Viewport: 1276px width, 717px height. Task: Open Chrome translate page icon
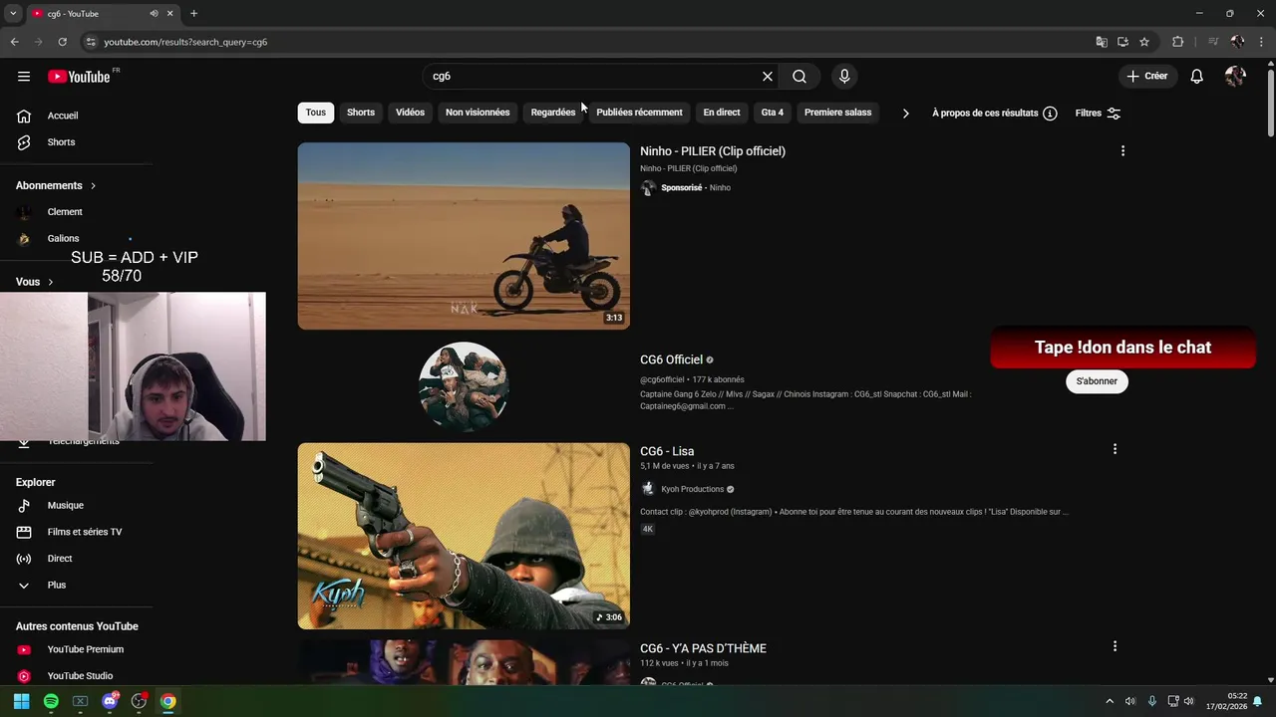click(1102, 42)
